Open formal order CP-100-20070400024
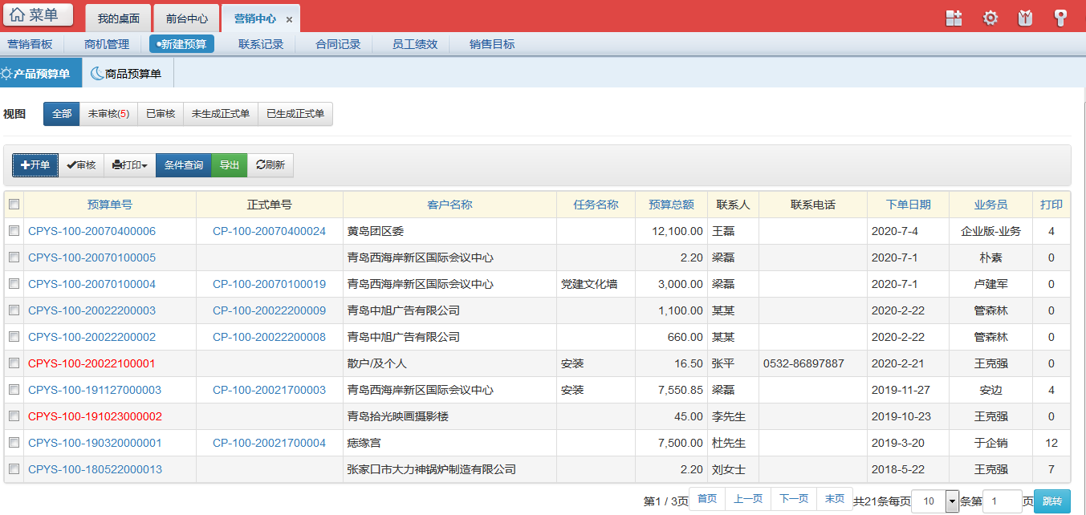This screenshot has height=515, width=1086. tap(269, 231)
